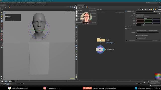Open the Render menu
161x90 pixels.
pos(7,3)
